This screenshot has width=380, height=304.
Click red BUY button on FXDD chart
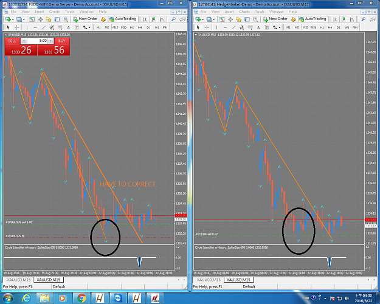62,41
